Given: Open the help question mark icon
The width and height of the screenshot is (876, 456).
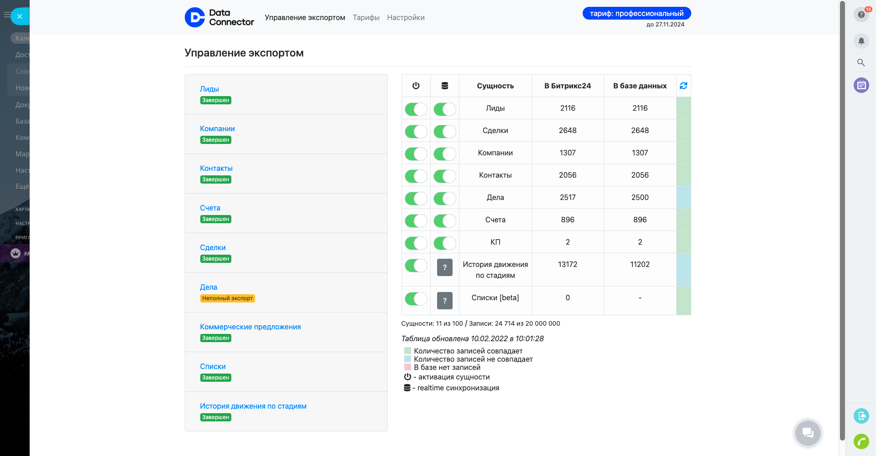Looking at the screenshot, I should coord(861,15).
